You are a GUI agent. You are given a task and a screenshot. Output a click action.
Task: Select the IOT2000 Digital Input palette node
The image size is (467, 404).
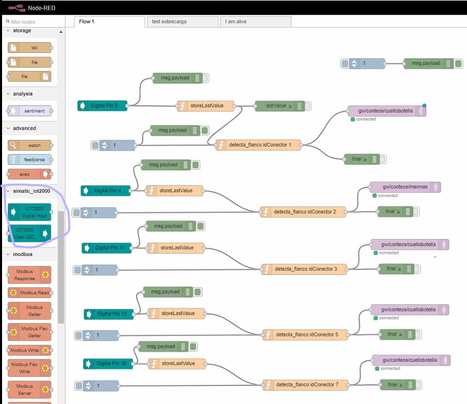pyautogui.click(x=30, y=212)
